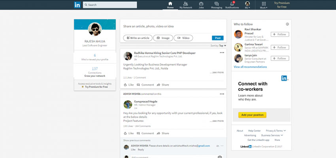Open Guruprasad Hegde's name link
336x158 pixels.
click(x=146, y=102)
